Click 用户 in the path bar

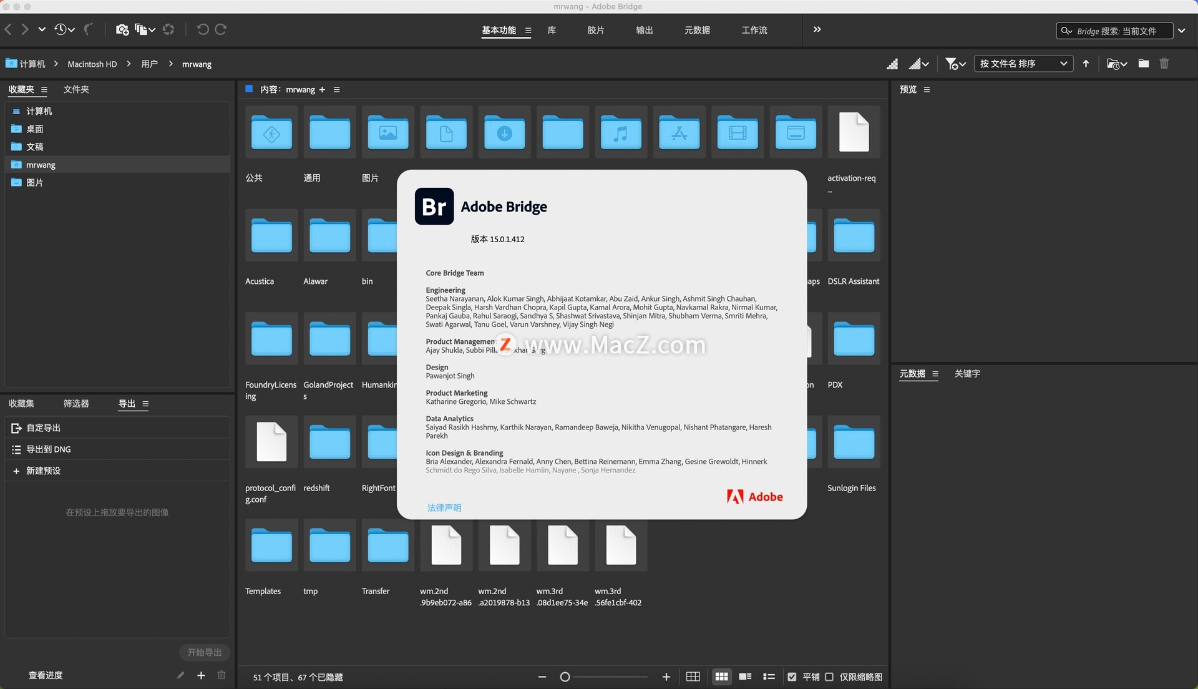pos(149,64)
